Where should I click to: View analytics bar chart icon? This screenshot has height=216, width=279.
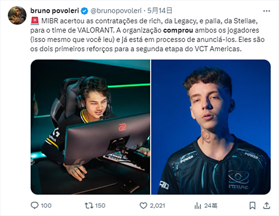point(198,206)
